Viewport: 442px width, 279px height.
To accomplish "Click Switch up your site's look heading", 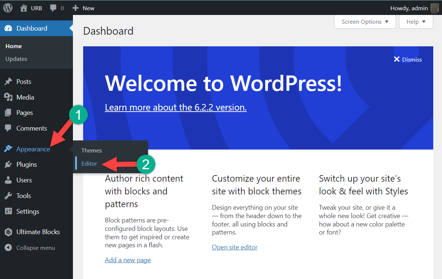I will click(x=364, y=185).
